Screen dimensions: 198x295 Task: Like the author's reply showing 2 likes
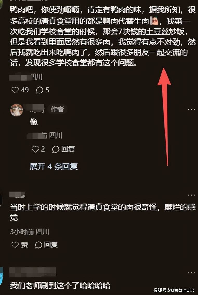(x=35, y=149)
